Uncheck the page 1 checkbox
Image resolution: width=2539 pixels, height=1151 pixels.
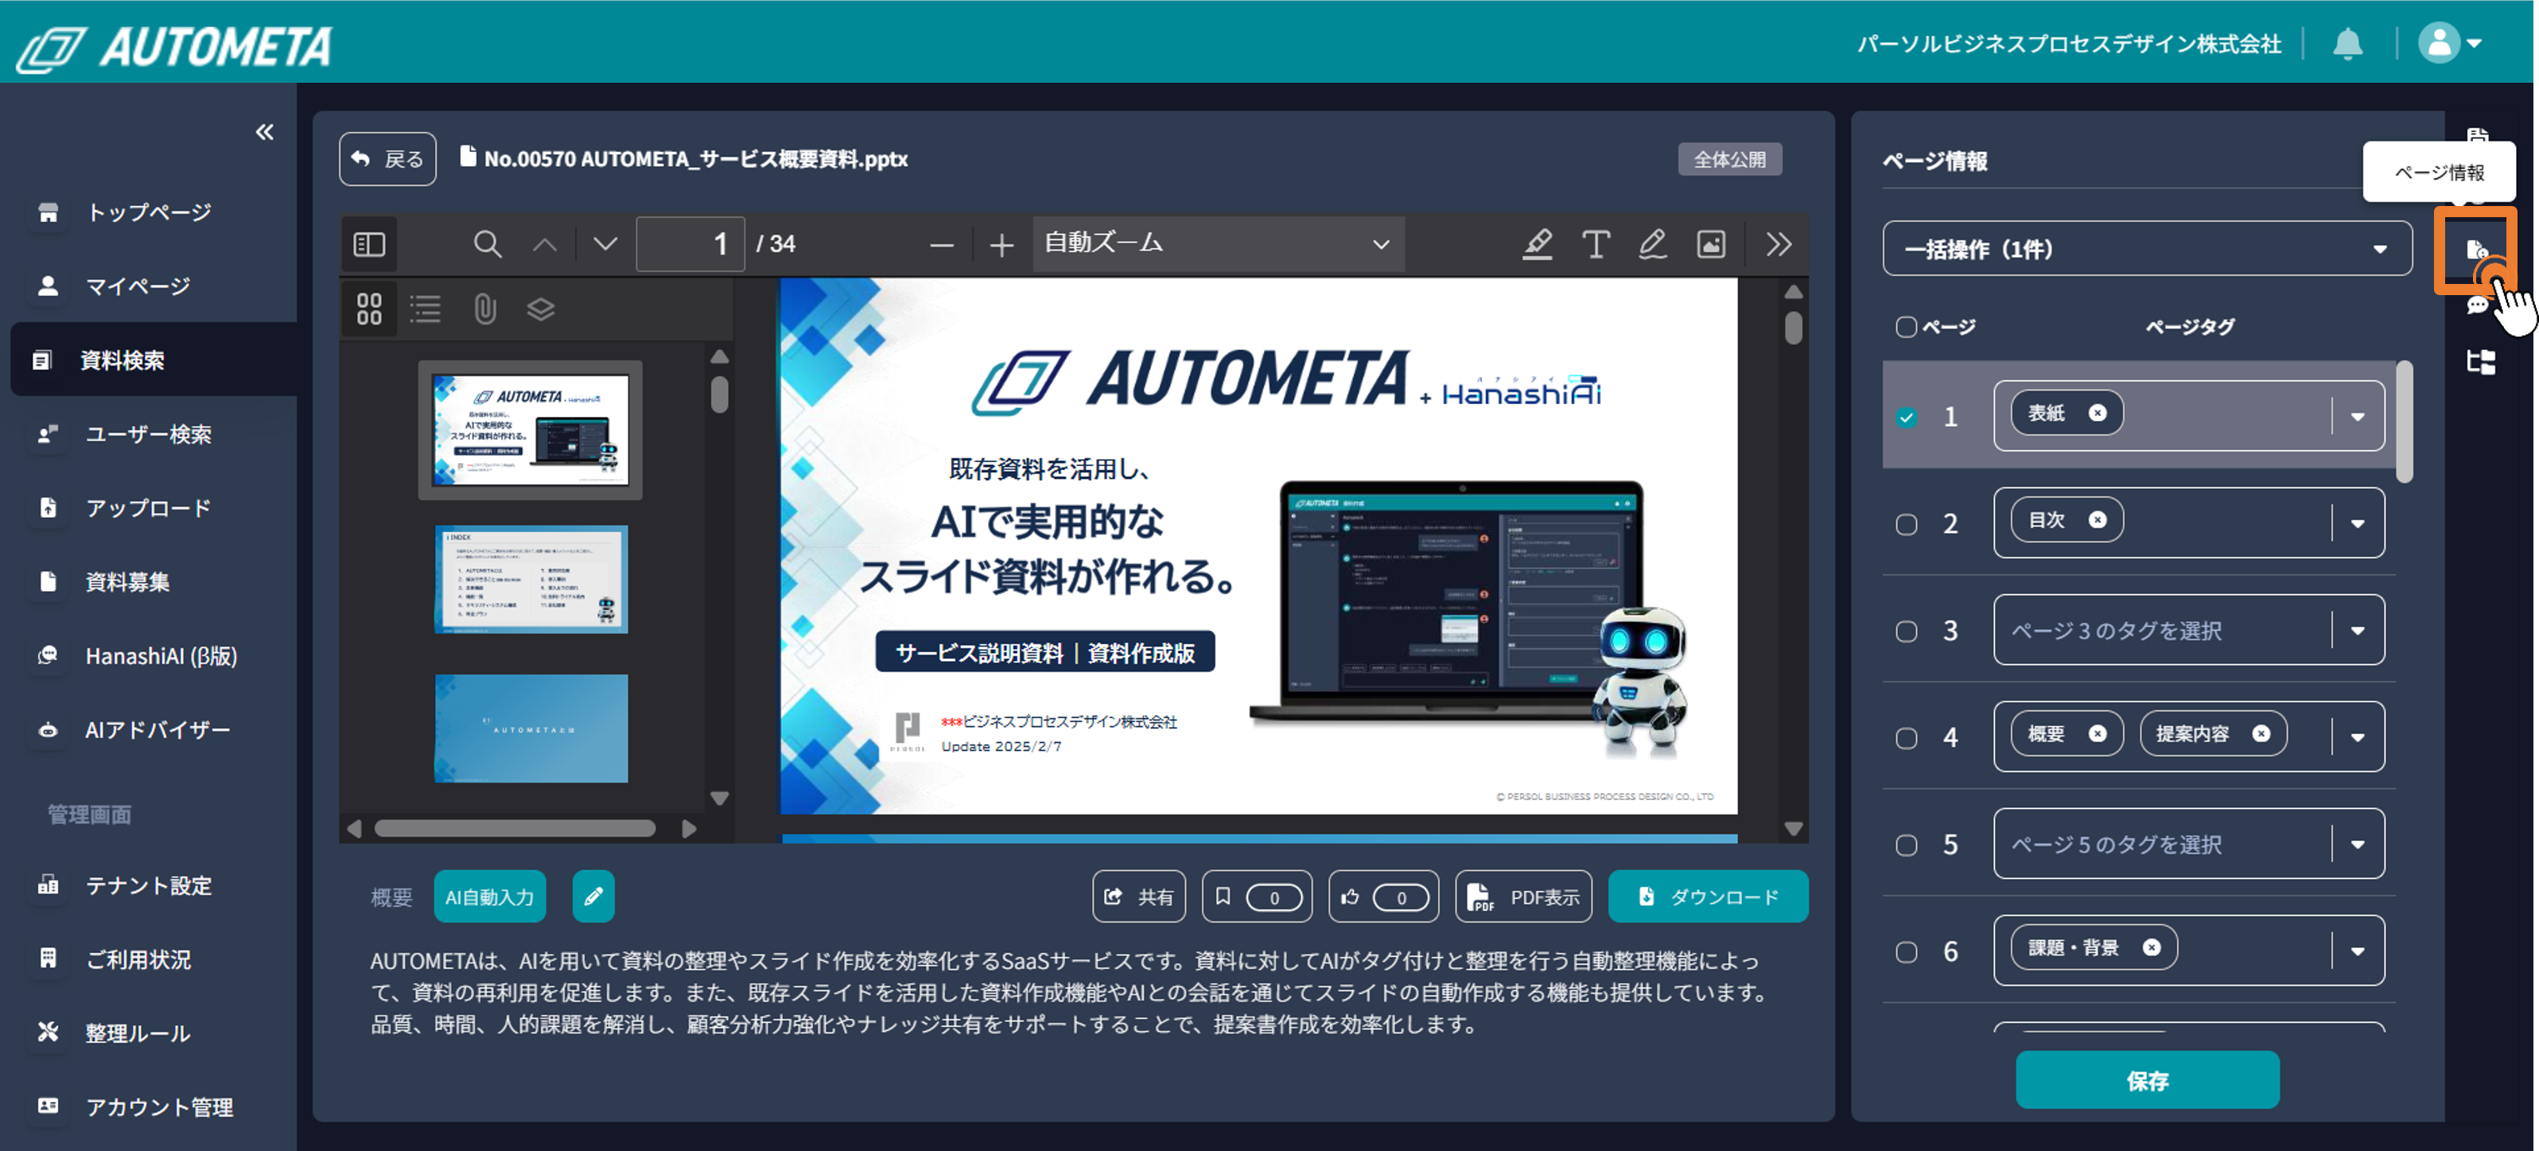1906,417
